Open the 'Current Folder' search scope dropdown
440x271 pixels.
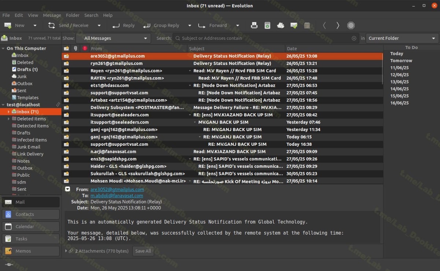click(402, 38)
